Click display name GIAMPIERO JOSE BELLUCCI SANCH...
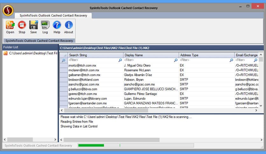Screen dimensions: 266x154 [151, 89]
